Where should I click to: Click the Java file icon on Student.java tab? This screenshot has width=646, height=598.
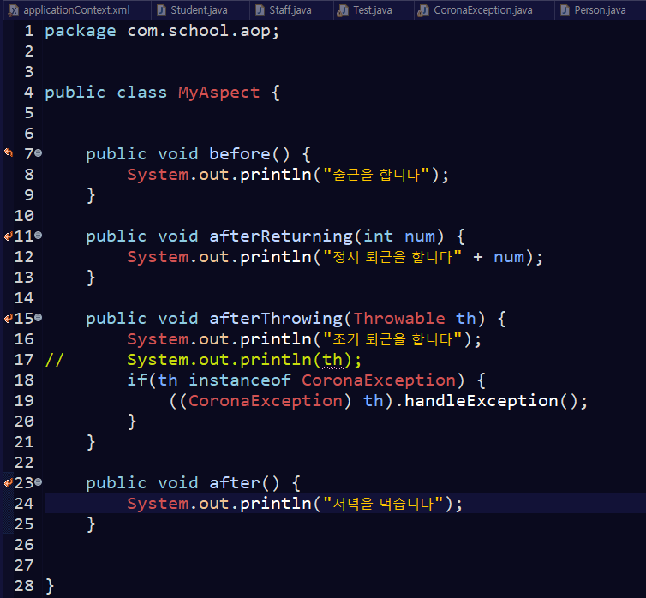tap(161, 10)
